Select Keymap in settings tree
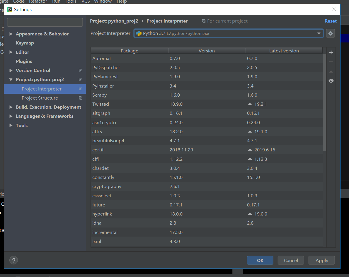 (25, 43)
